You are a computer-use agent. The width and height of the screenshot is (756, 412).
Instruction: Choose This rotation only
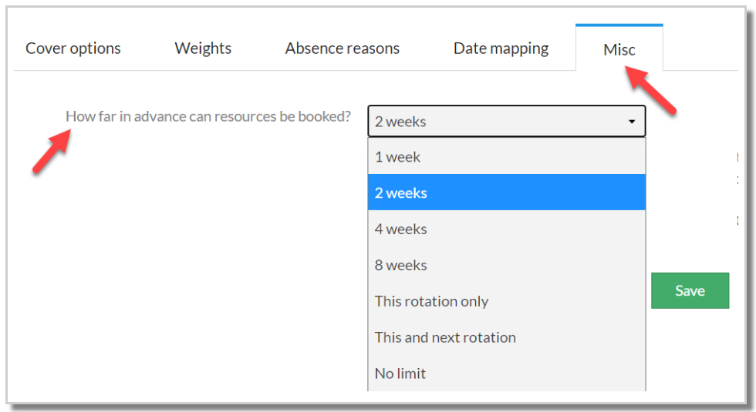tap(506, 301)
